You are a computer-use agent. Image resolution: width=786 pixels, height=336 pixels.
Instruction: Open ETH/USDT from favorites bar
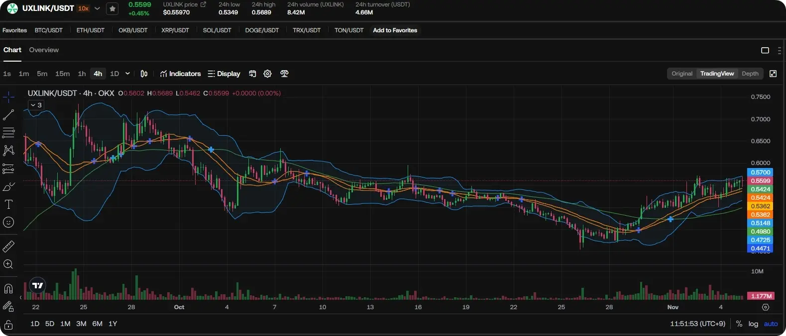click(91, 30)
